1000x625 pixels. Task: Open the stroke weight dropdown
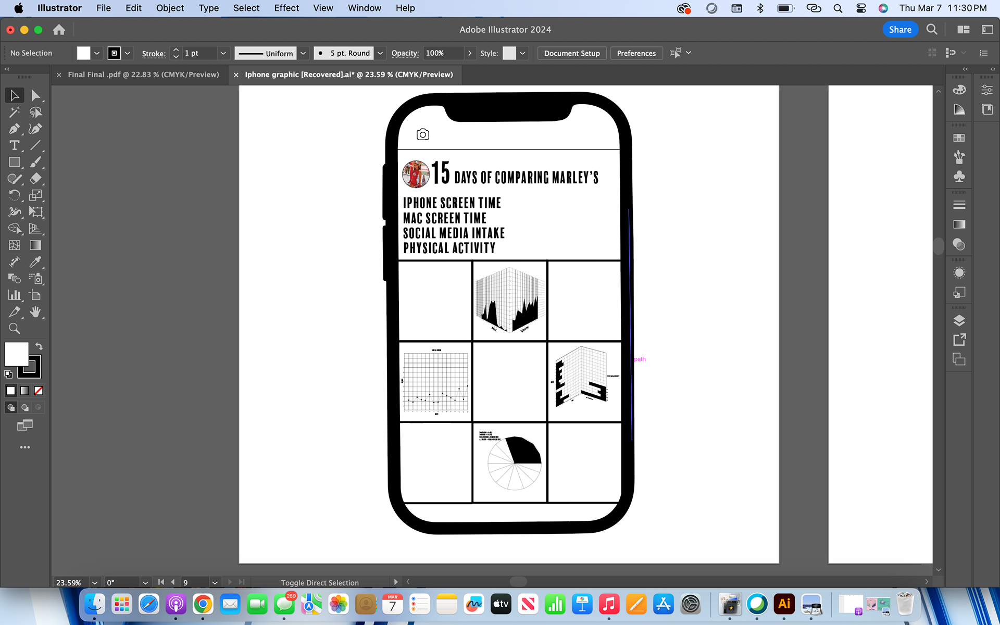pos(223,53)
